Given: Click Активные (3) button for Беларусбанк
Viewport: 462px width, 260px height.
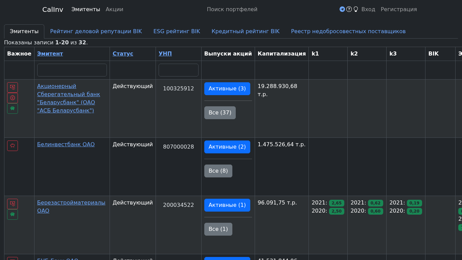Looking at the screenshot, I should coord(227,89).
